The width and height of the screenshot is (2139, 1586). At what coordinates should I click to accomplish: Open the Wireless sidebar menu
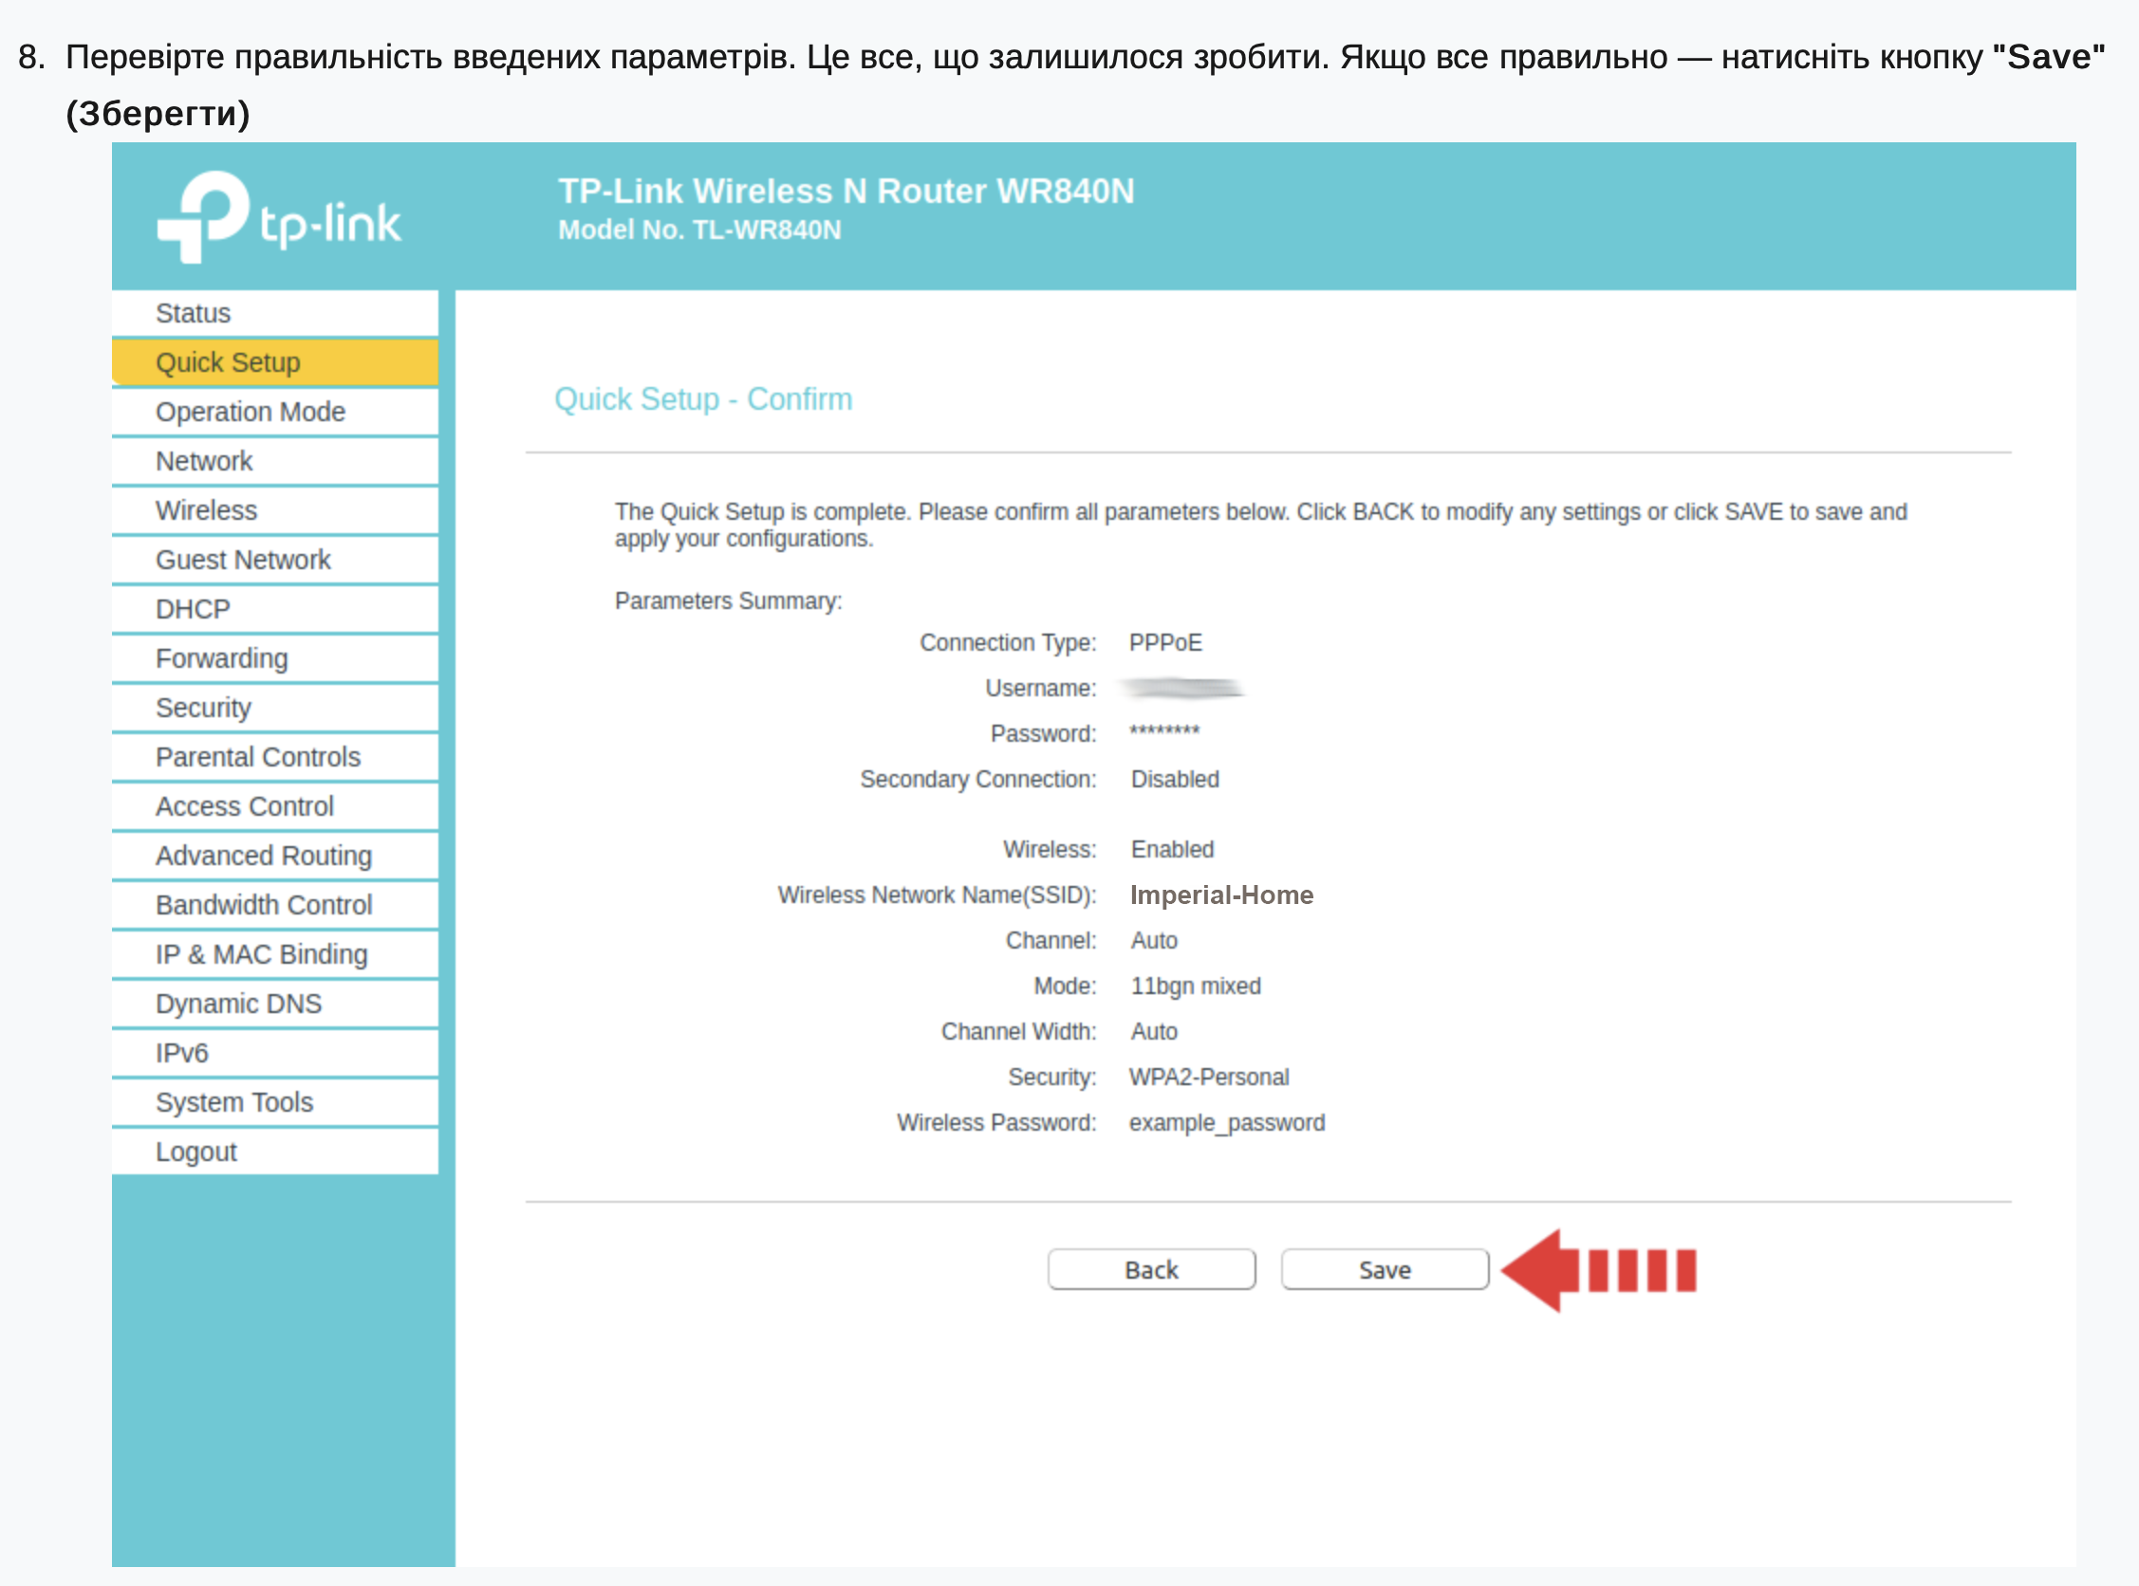point(206,509)
